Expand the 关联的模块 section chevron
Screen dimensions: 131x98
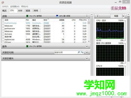click(87, 58)
